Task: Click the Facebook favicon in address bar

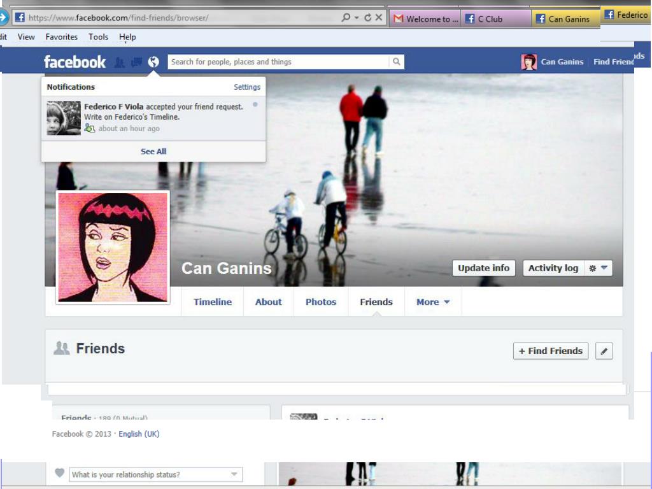Action: [20, 17]
